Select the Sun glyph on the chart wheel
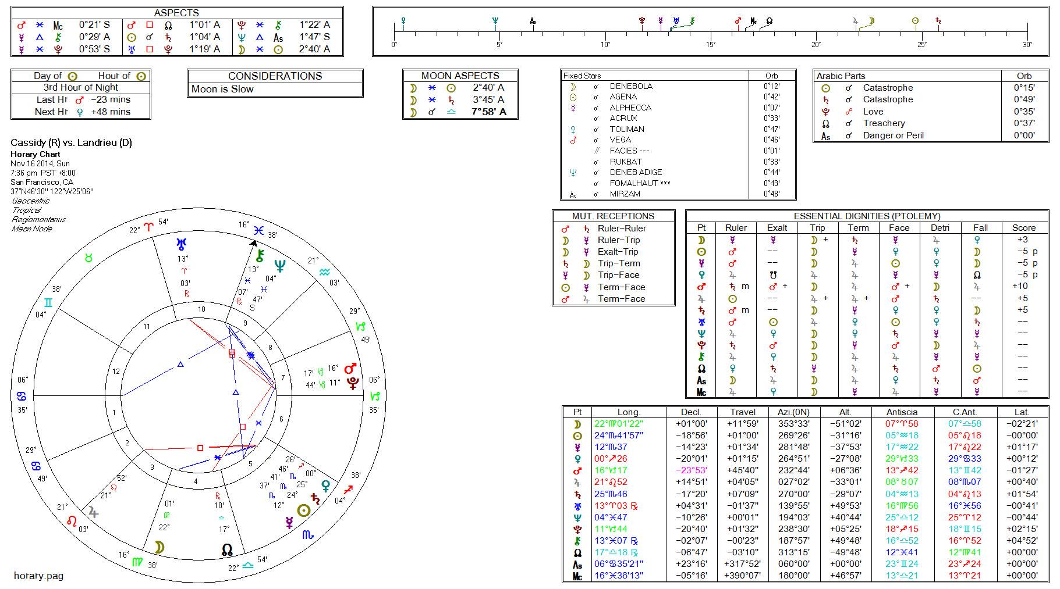 point(303,511)
